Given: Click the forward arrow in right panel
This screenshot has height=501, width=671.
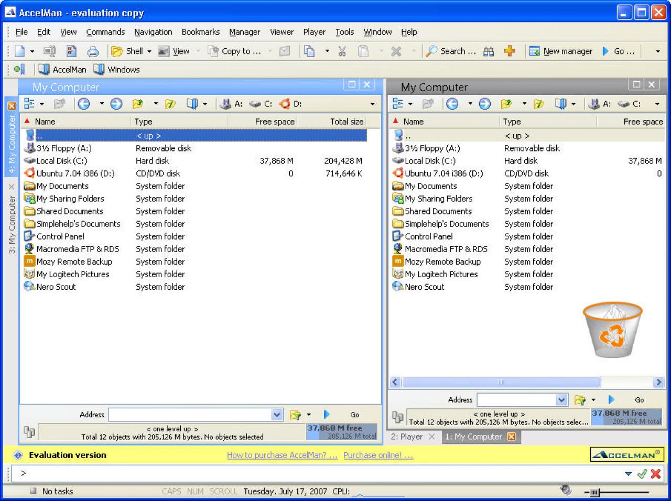Looking at the screenshot, I should pos(485,104).
